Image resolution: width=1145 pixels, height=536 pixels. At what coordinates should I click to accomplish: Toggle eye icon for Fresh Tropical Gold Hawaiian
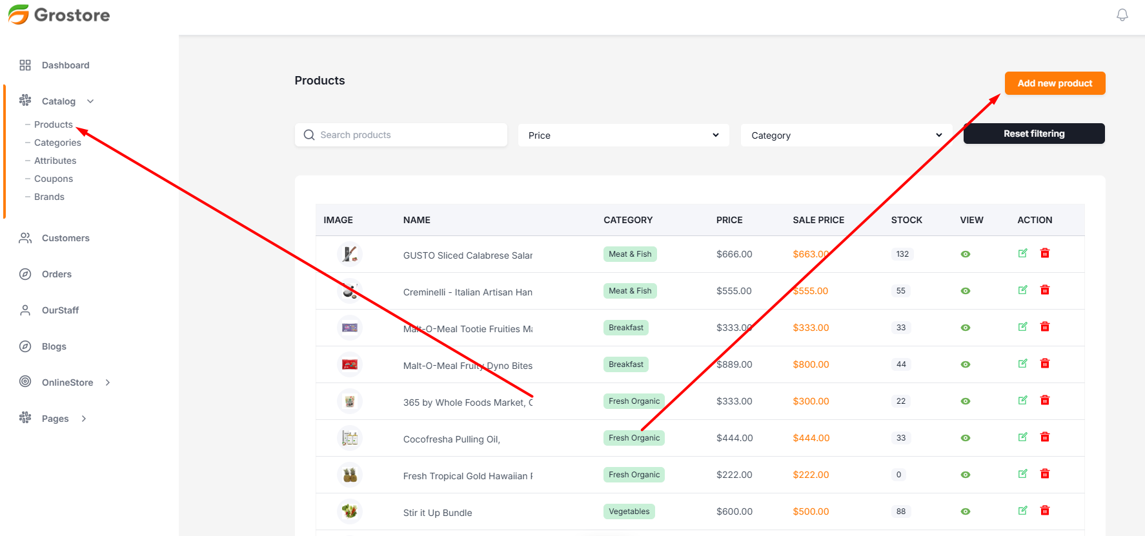965,475
